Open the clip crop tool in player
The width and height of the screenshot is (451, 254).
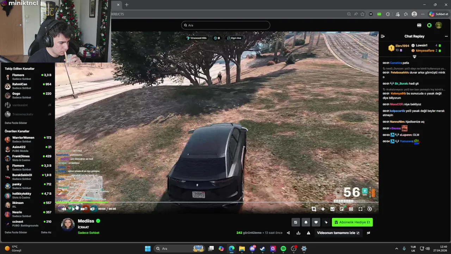pos(314,209)
